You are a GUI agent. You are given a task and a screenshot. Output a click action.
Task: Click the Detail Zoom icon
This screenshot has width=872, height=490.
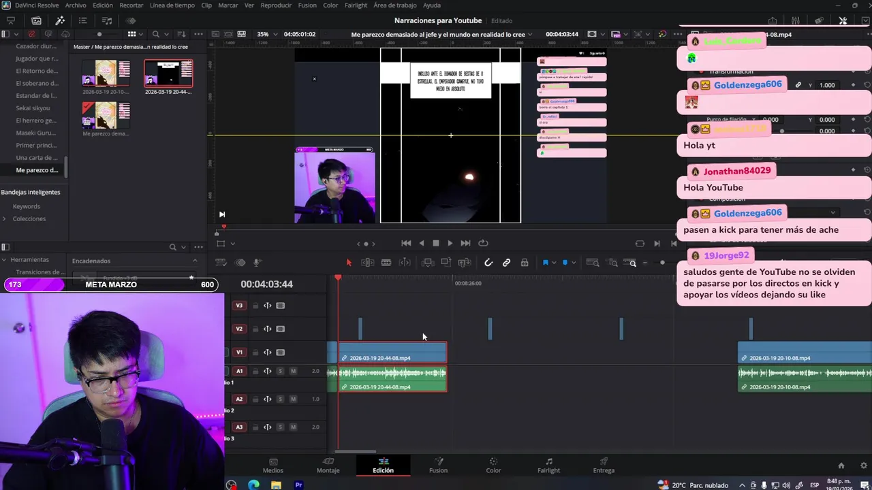tap(612, 263)
